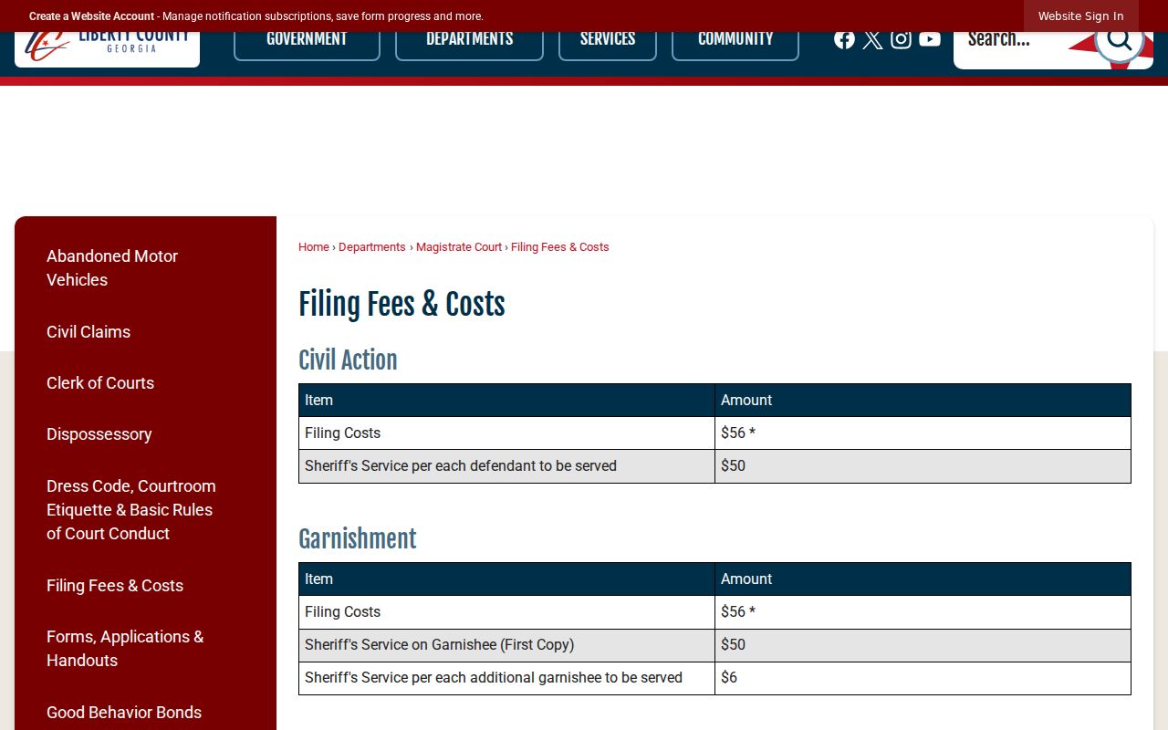
Task: Open the Facebook social icon
Action: click(x=844, y=38)
